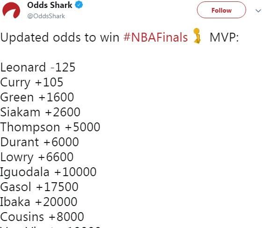The width and height of the screenshot is (262, 228).
Task: Click the trophy emoji in the tweet
Action: tap(197, 36)
